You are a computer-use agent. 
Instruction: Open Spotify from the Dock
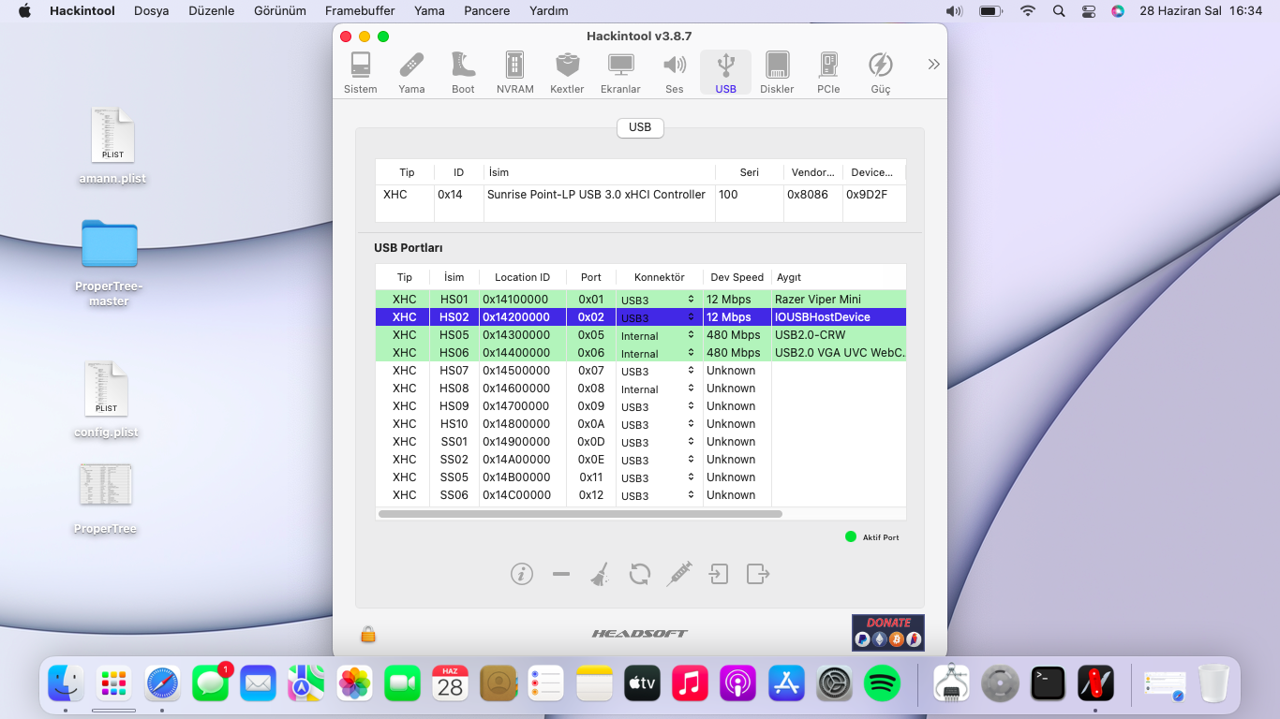(882, 684)
